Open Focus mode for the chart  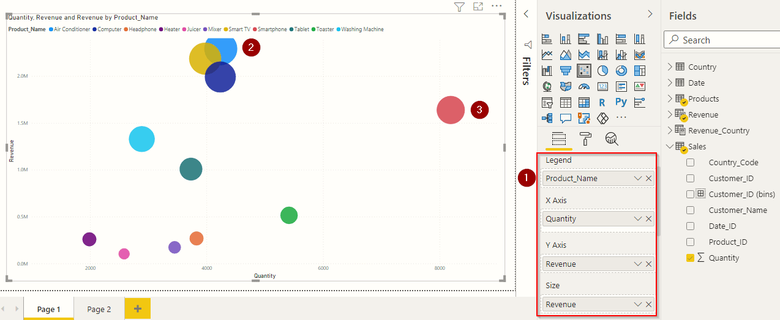[478, 7]
